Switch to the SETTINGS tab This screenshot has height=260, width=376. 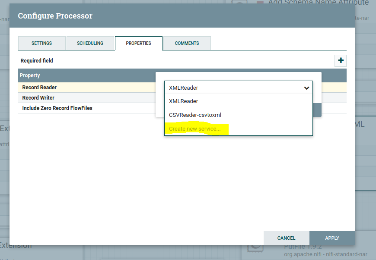click(x=41, y=44)
